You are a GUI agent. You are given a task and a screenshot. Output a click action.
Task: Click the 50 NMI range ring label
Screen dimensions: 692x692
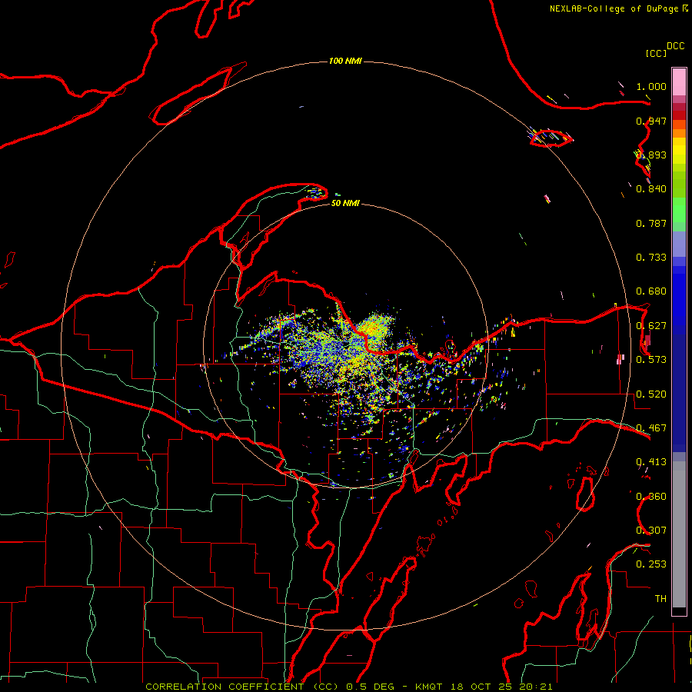pos(345,204)
